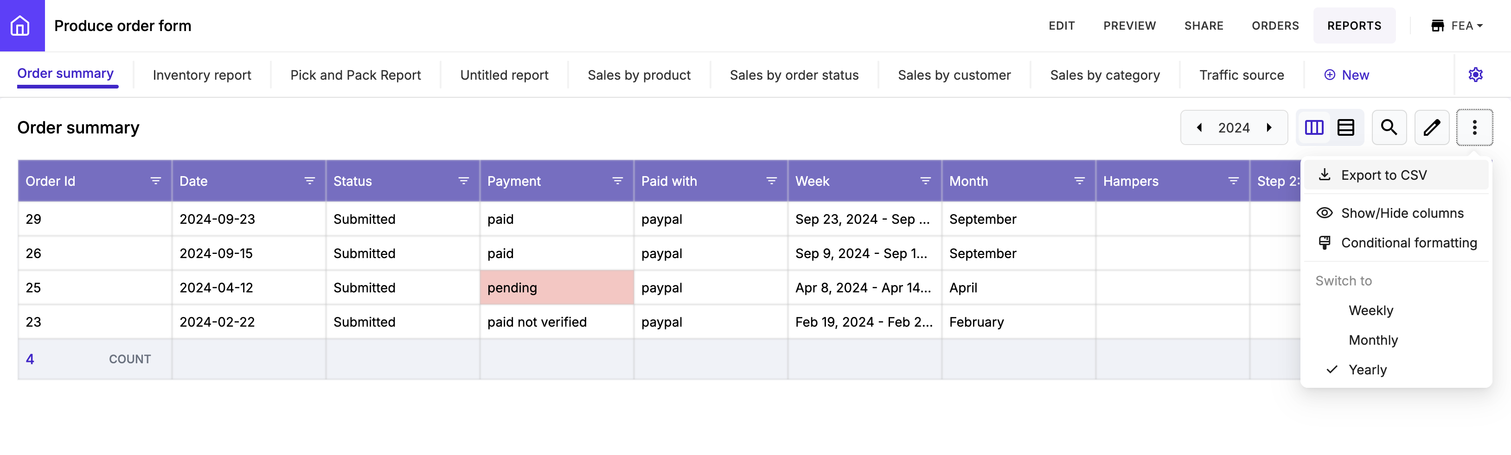The width and height of the screenshot is (1511, 455).
Task: Open report settings gear icon
Action: click(x=1475, y=75)
